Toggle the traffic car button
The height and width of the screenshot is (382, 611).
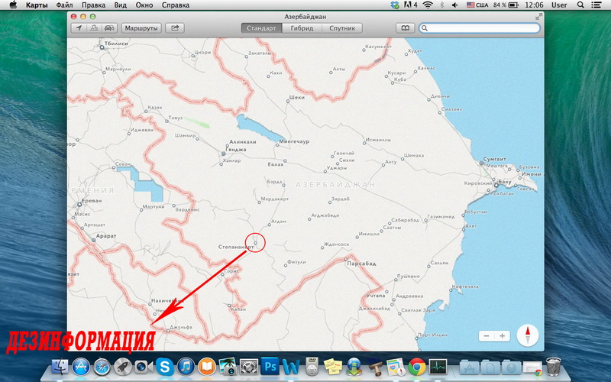[109, 28]
